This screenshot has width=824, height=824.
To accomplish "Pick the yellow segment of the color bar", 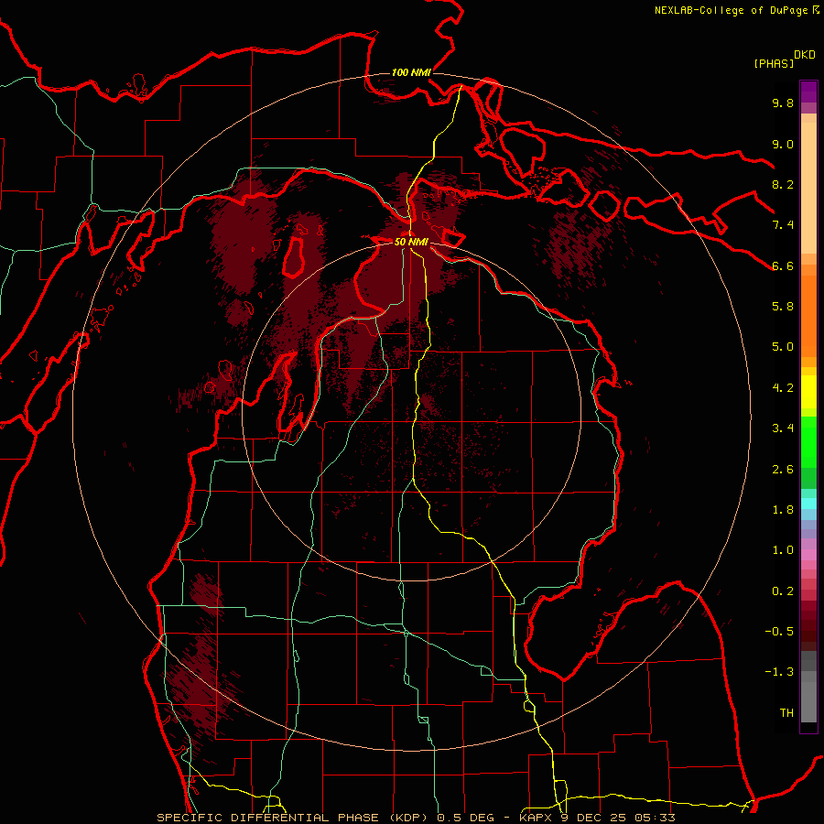I will coord(808,391).
